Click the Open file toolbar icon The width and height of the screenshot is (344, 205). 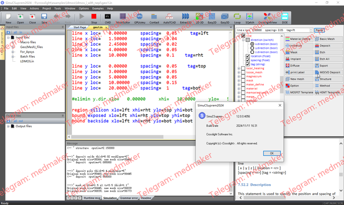click(20, 17)
